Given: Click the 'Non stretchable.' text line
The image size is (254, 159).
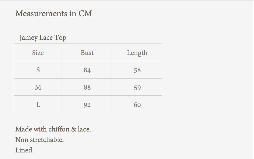Looking at the screenshot, I should 39,140.
